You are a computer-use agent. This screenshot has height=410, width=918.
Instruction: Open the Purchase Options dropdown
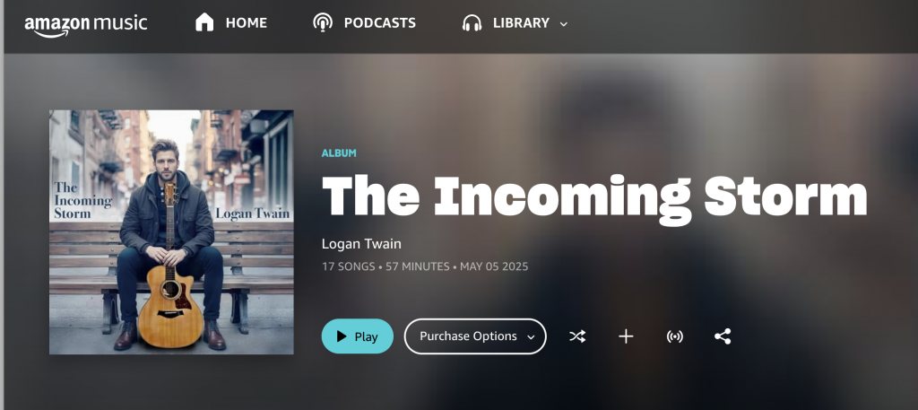click(x=475, y=336)
